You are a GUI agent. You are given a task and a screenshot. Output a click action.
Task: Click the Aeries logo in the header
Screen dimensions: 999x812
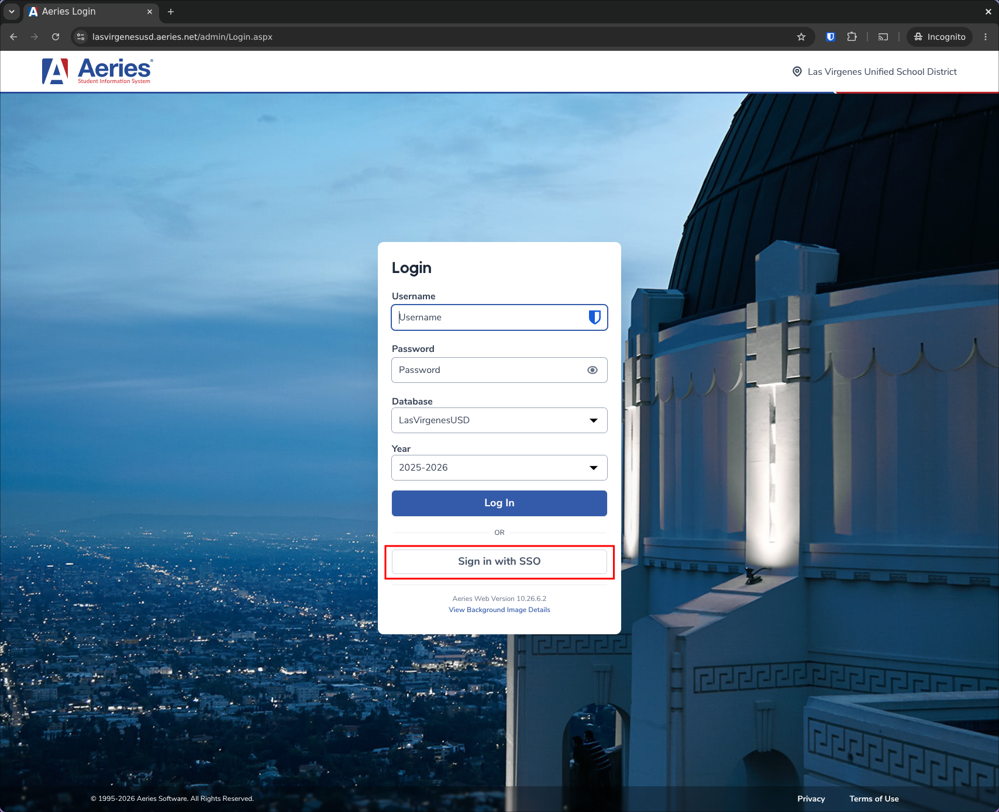pyautogui.click(x=97, y=71)
